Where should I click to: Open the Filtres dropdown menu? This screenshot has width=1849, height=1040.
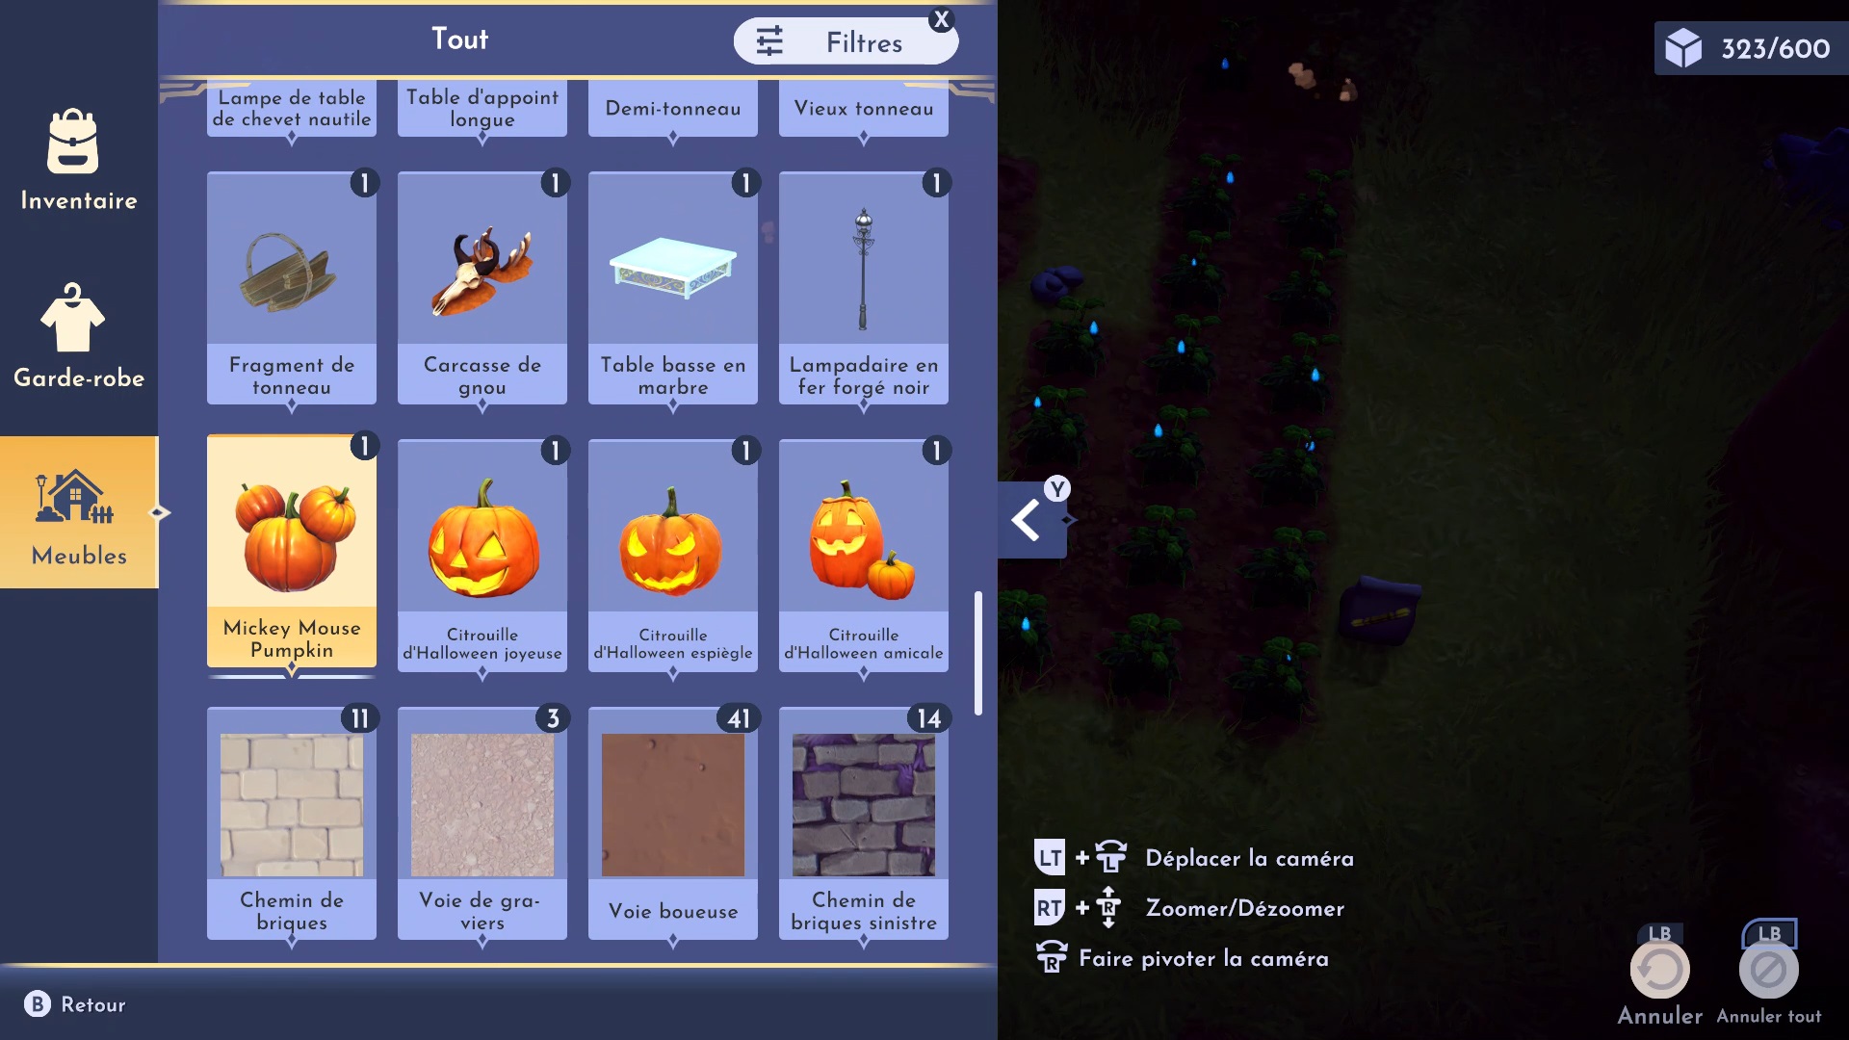tap(845, 43)
